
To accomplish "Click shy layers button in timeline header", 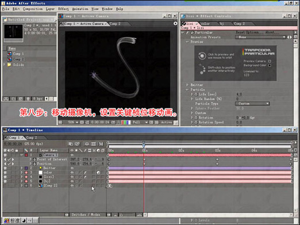I will [87, 144].
